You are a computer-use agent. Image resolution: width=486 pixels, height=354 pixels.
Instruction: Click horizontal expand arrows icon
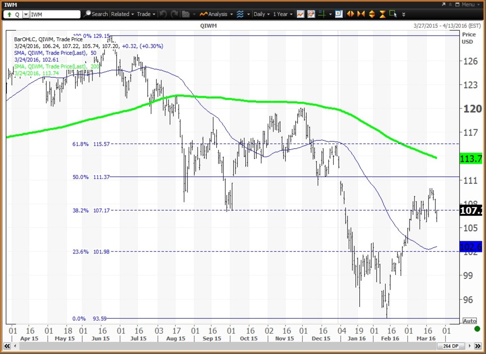point(350,14)
